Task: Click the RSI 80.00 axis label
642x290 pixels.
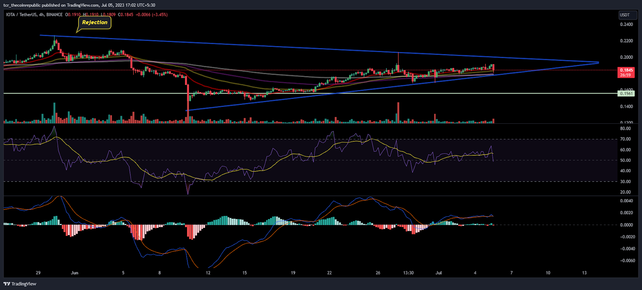Action: click(625, 129)
